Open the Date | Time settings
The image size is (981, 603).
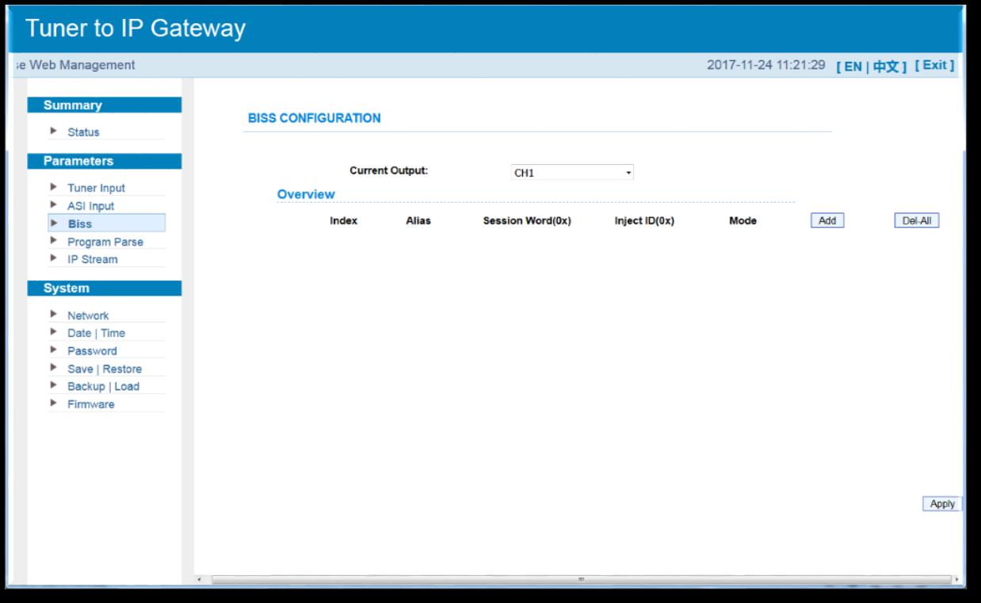coord(96,333)
